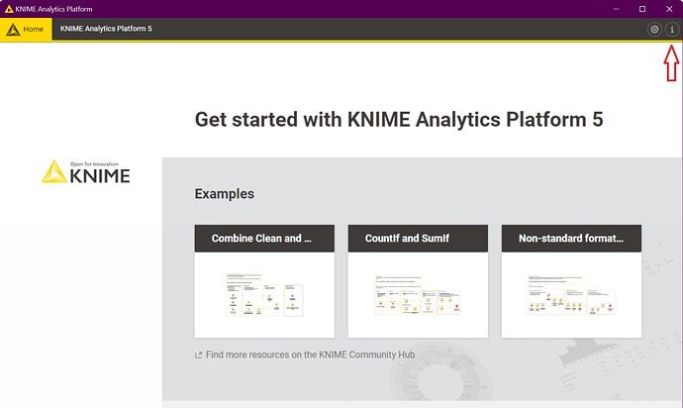Switch to the Home tab
Screen dimensions: 683x408
pos(26,30)
